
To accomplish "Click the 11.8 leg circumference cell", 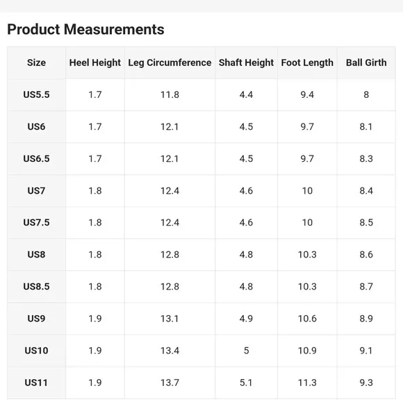I will pyautogui.click(x=170, y=95).
